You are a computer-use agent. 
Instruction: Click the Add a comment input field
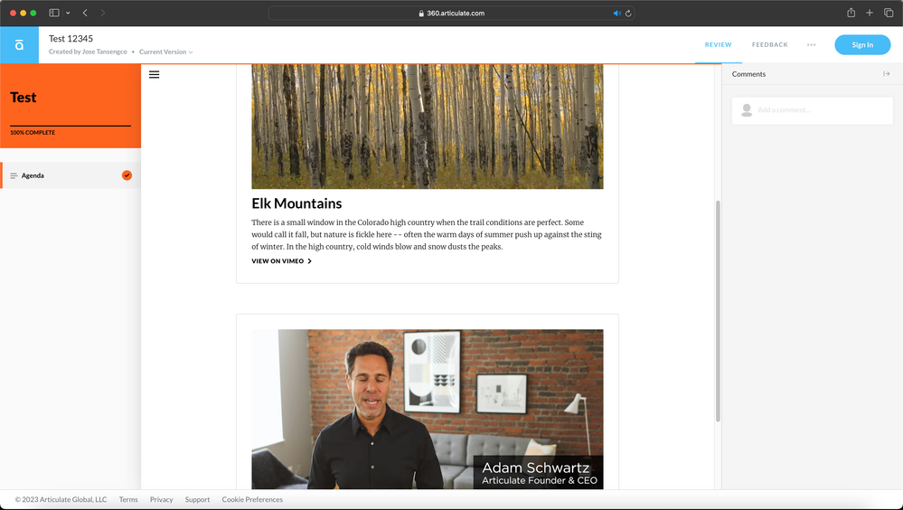click(812, 110)
